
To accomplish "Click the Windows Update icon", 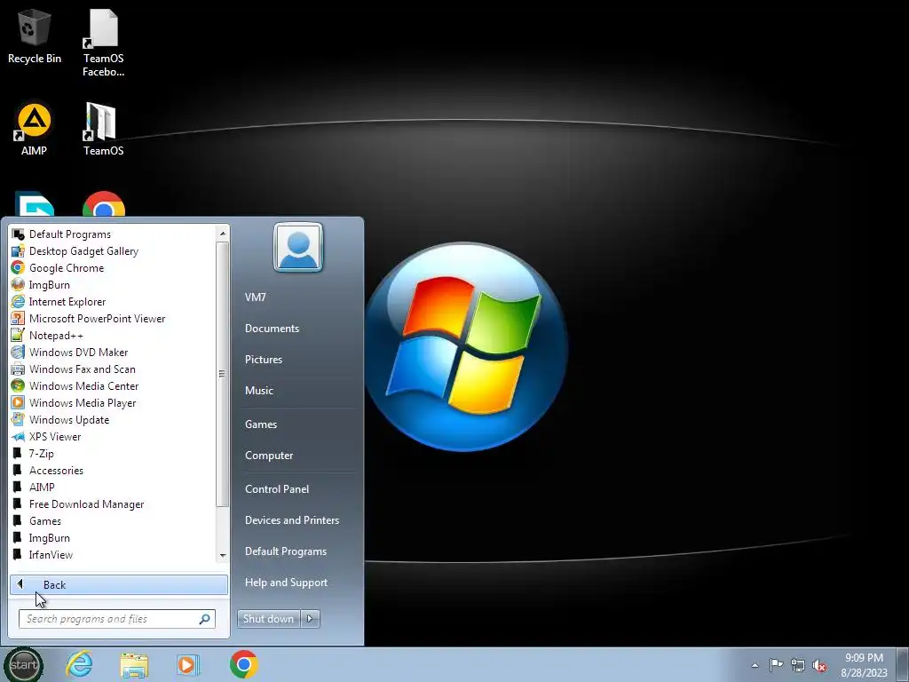I will [x=18, y=419].
